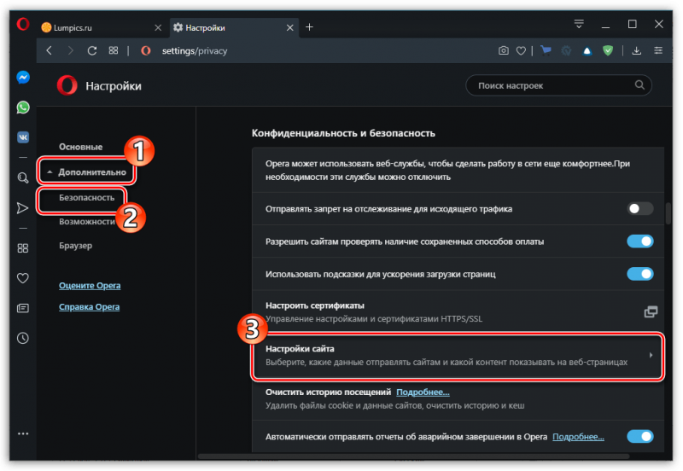Screen dimensions: 683x471
Task: Open the downloads icon
Action: (636, 51)
